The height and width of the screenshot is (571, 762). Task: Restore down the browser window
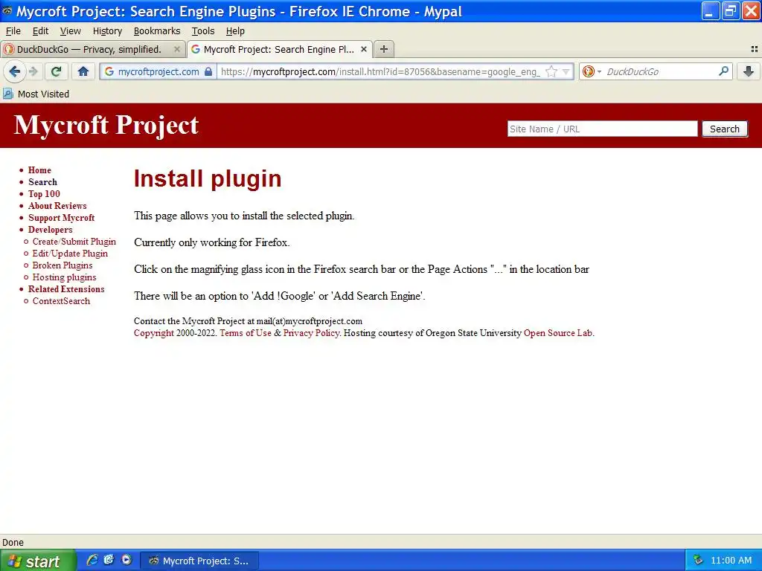(730, 11)
